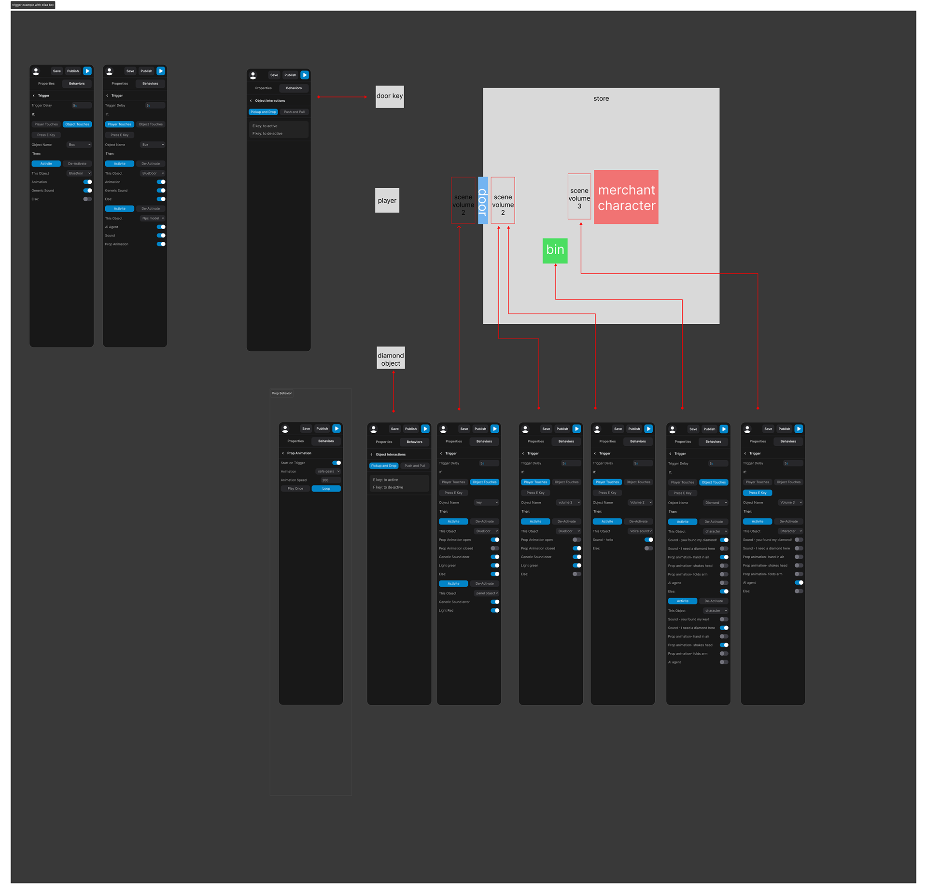Open the 'panel object' This Object dropdown
927x894 pixels.
[487, 593]
